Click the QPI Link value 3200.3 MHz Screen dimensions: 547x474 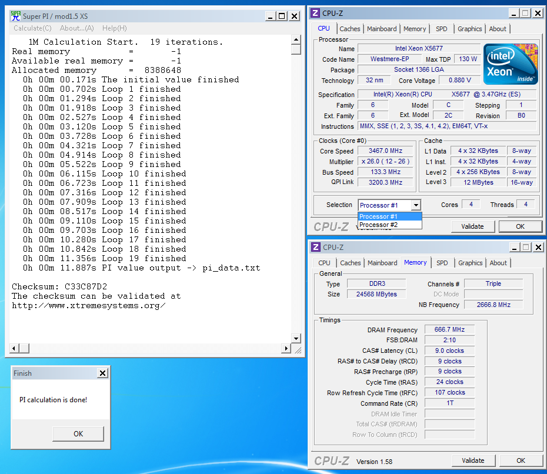coord(385,182)
